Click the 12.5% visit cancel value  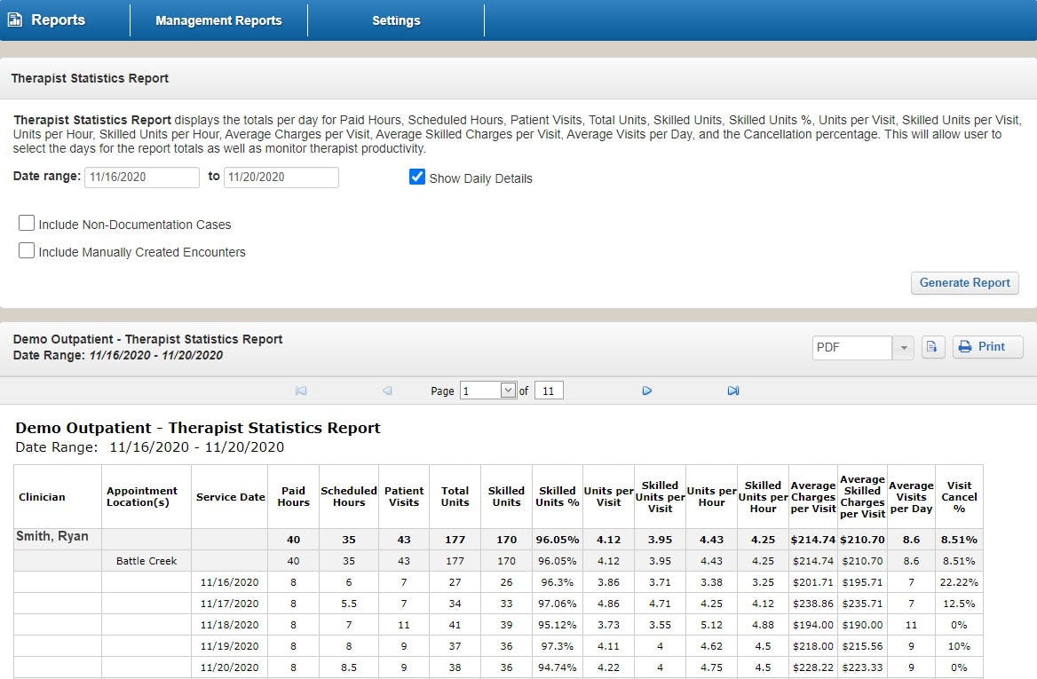pos(959,604)
